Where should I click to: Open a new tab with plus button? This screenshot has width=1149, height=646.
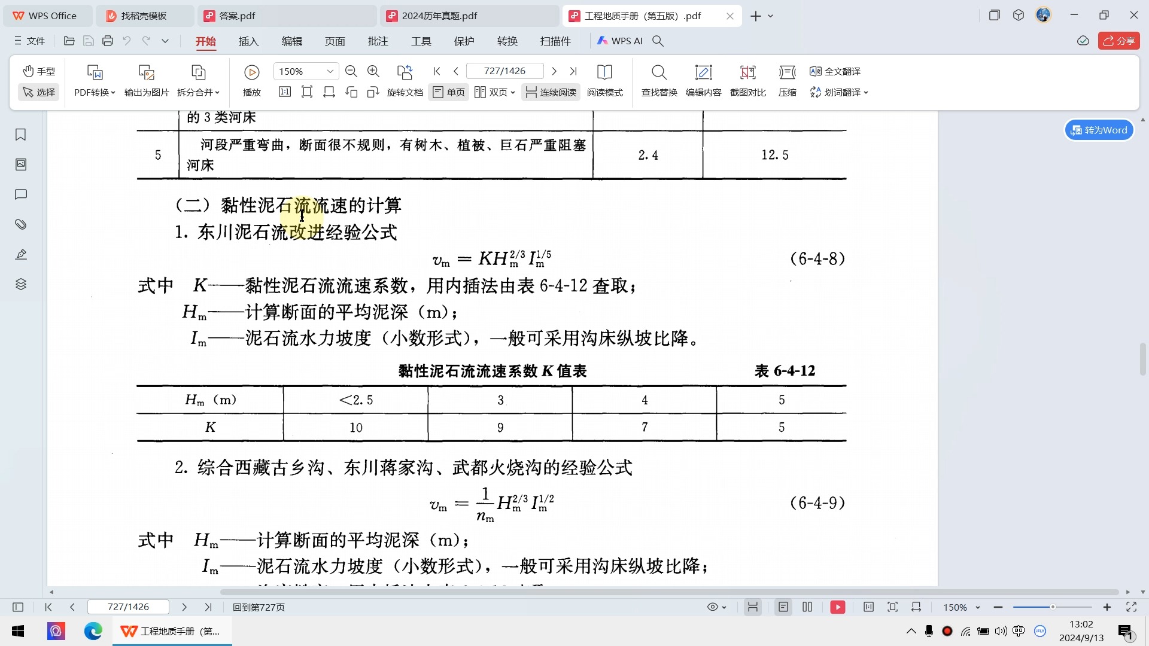tap(756, 16)
